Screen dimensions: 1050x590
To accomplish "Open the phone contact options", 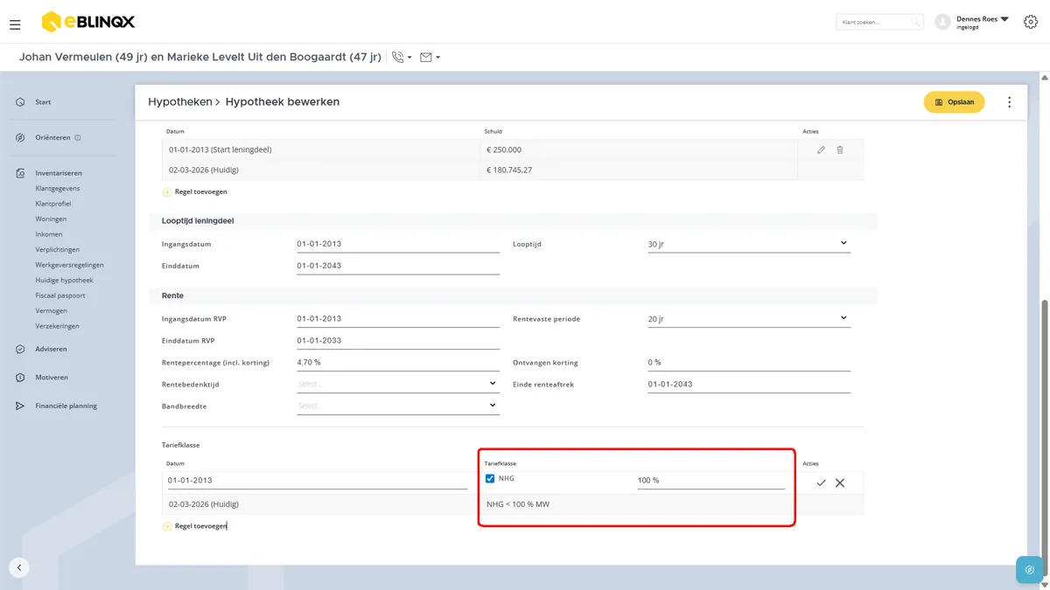I will pos(402,58).
